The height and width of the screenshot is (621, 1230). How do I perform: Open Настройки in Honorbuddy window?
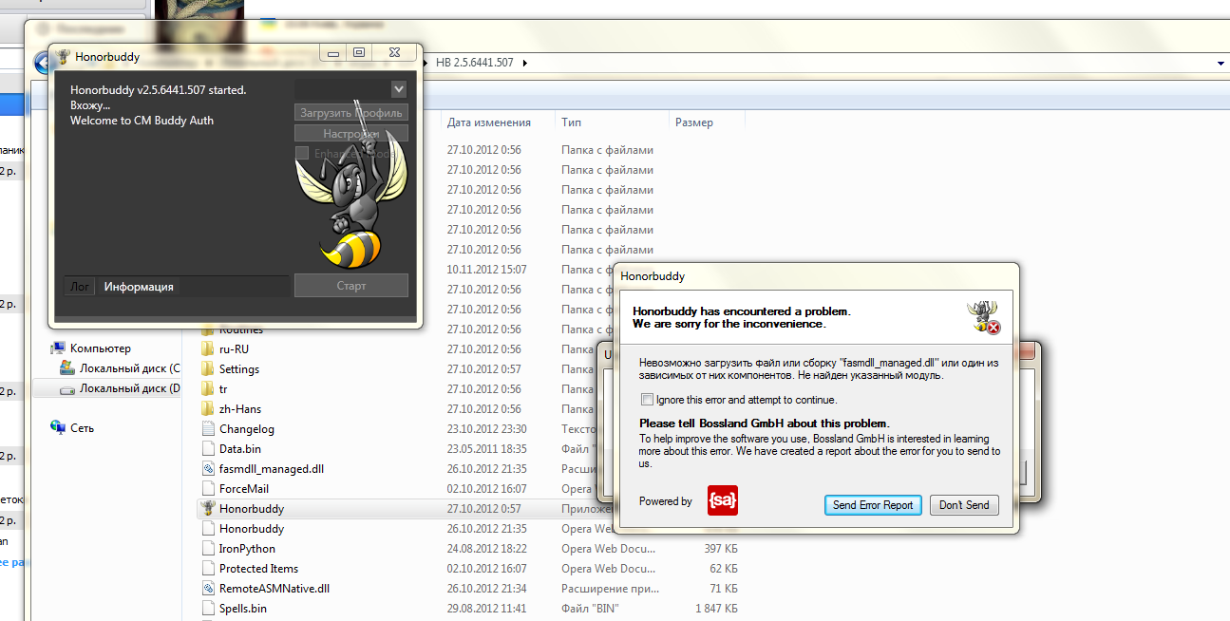350,134
